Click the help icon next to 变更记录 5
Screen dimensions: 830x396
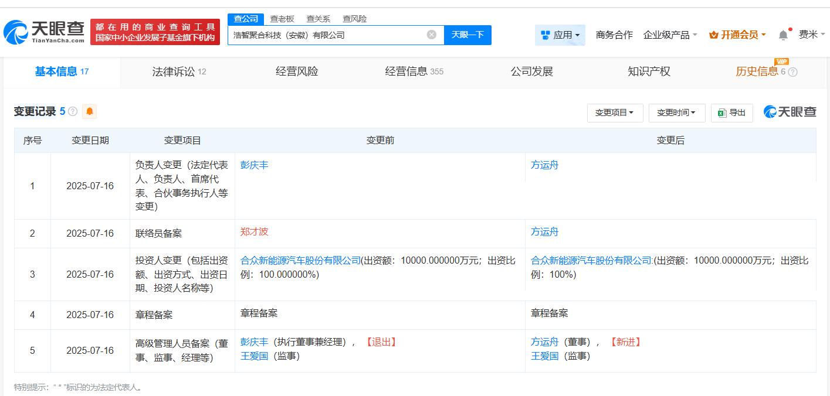73,111
